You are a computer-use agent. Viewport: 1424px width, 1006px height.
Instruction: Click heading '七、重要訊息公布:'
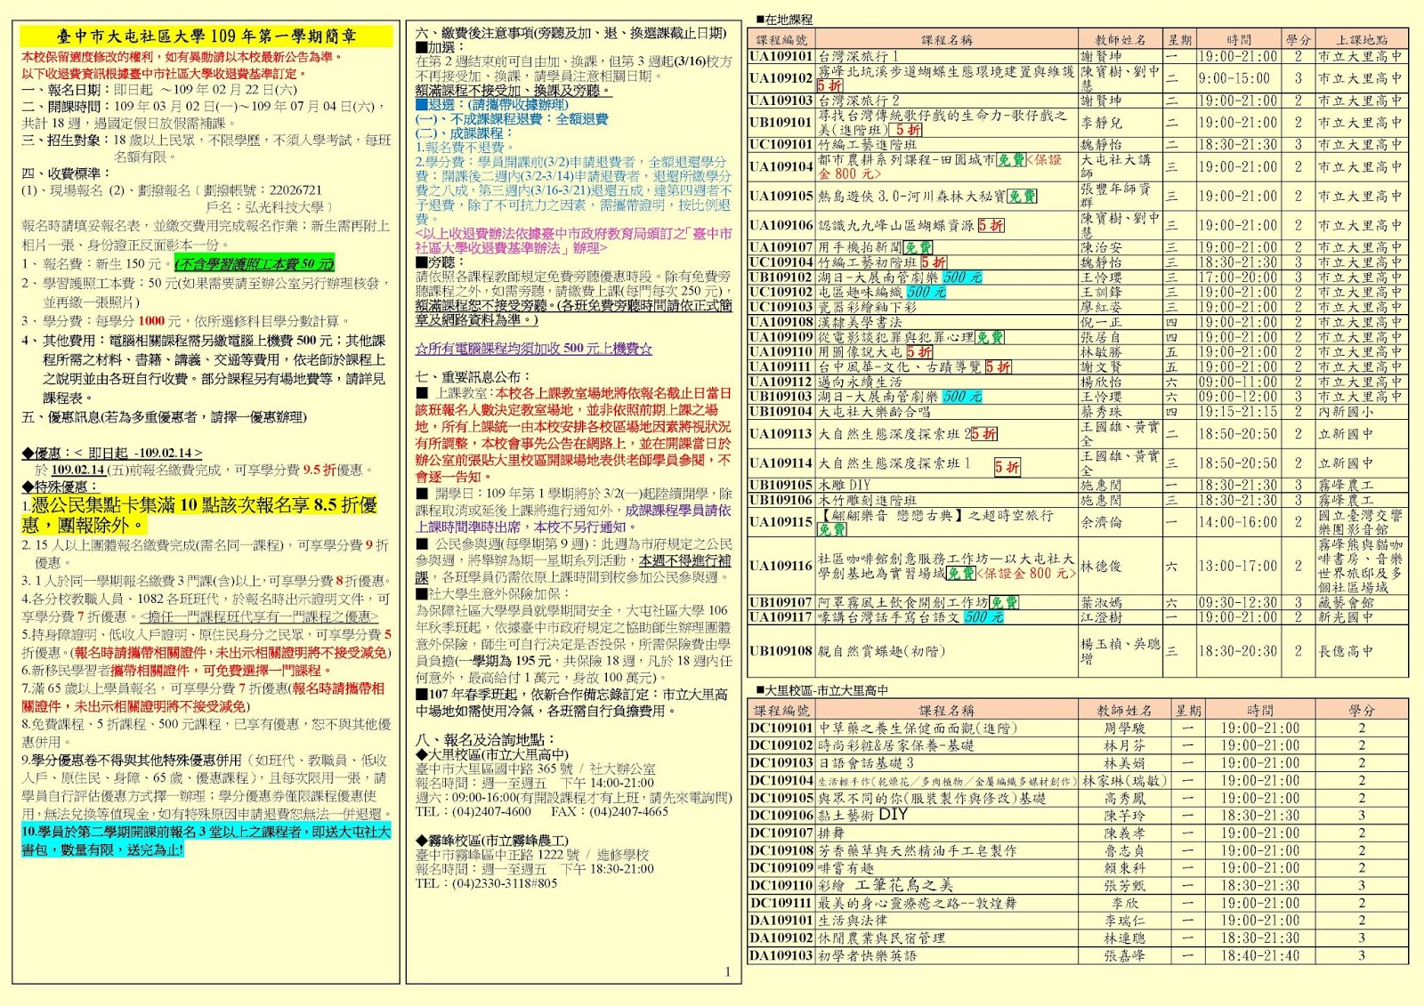pos(473,377)
